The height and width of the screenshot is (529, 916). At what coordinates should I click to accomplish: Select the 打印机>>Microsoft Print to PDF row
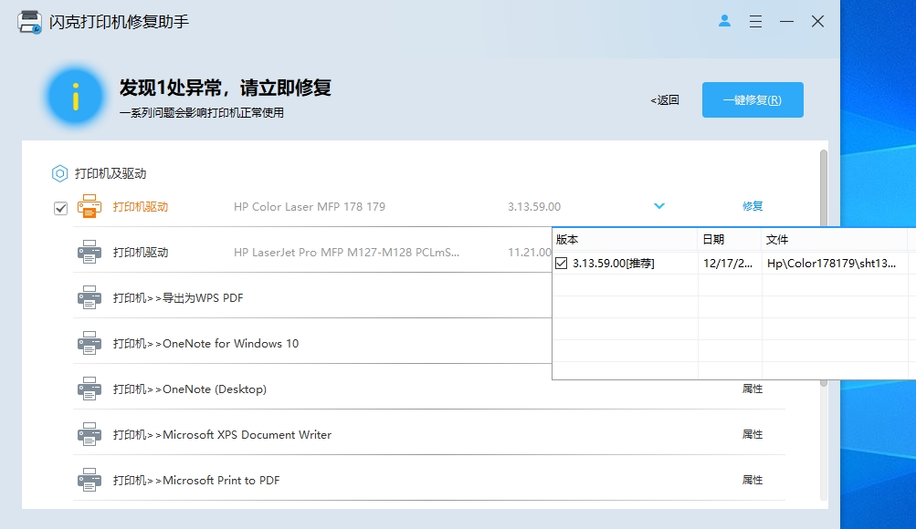pyautogui.click(x=429, y=480)
